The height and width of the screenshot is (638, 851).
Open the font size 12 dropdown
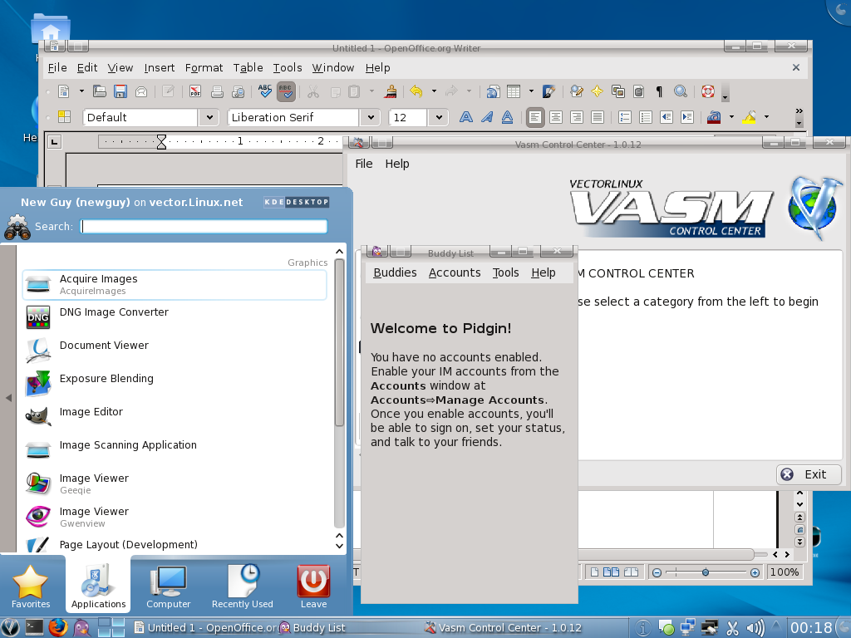click(440, 118)
